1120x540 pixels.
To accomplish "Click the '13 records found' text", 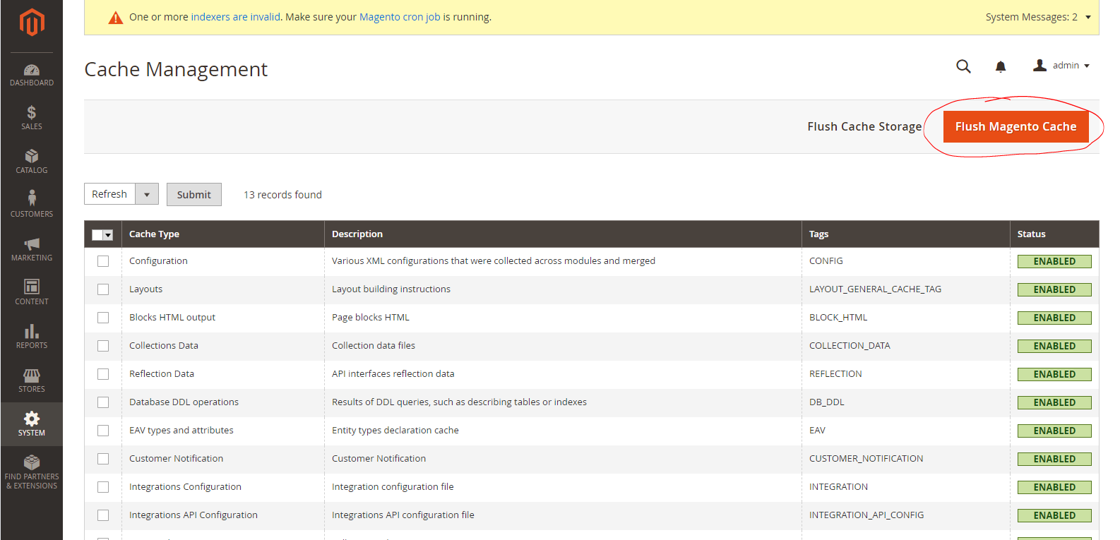I will coord(282,195).
